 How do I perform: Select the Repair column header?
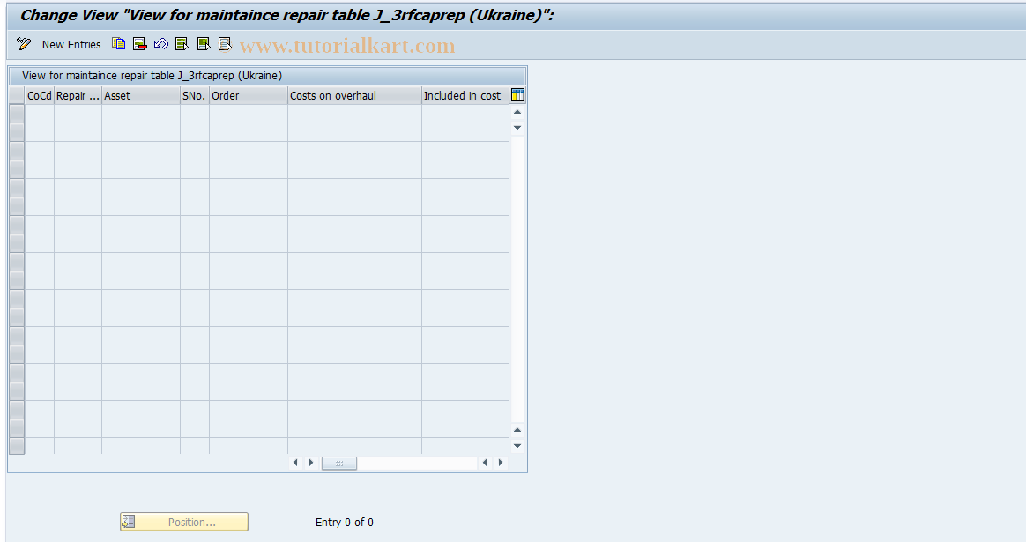(x=78, y=95)
